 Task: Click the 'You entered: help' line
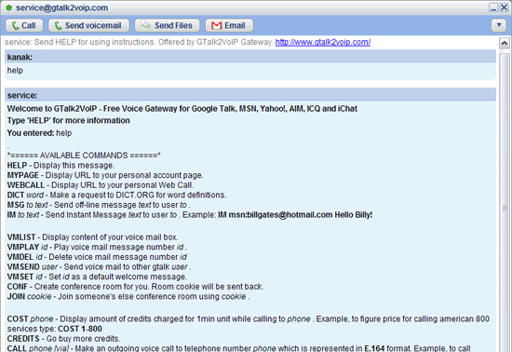click(x=39, y=133)
